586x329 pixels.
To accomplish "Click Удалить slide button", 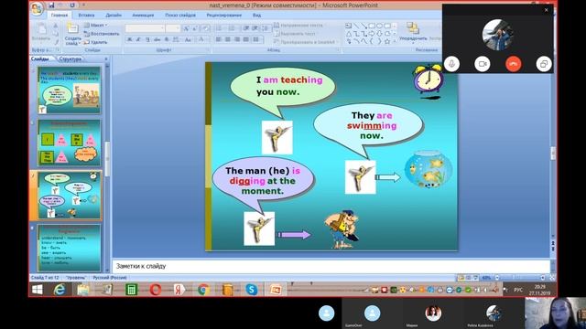I will 95,42.
